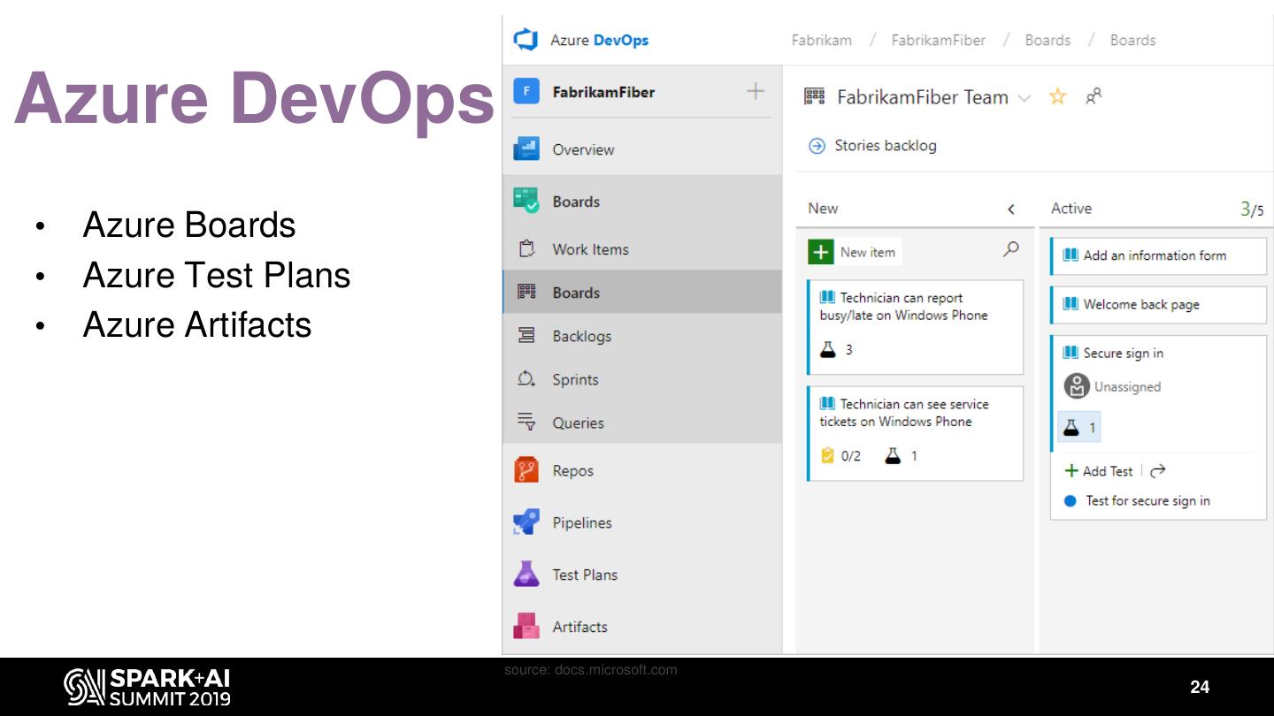
Task: Click the board icon beside FabrikamFiber Team
Action: pos(814,96)
